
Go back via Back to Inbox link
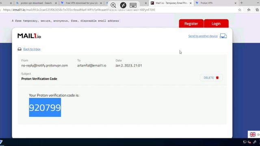pos(32,49)
